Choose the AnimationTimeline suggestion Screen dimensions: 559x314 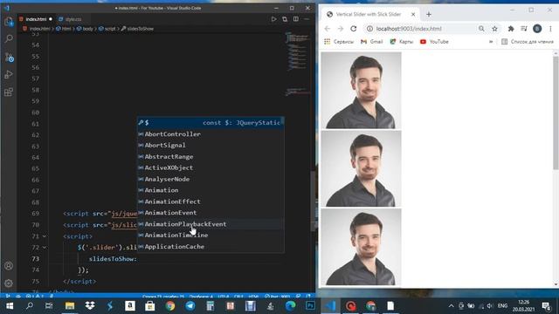(x=210, y=235)
